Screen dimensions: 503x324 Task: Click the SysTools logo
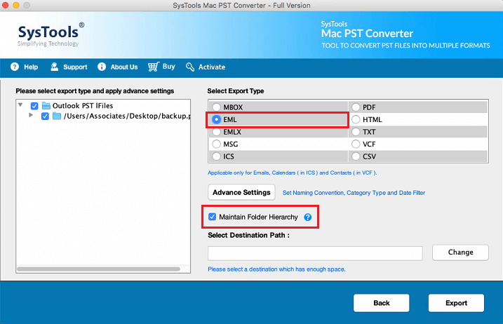pos(51,34)
